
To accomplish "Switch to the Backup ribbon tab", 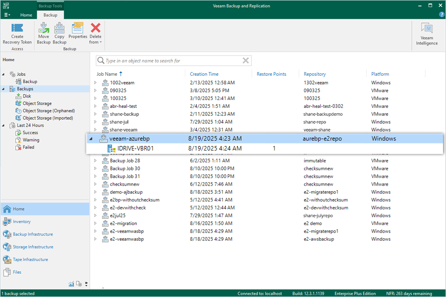I will [51, 15].
